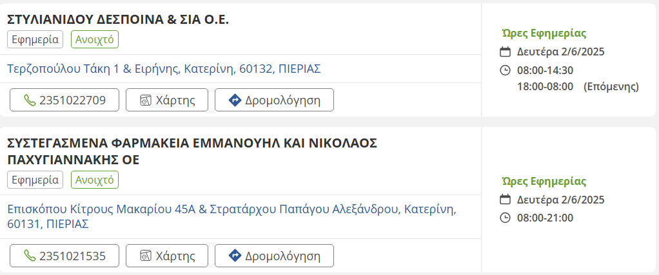
Task: Click the Εφημερία badge under ΣΤΥΛΙΑΝΙΔΟΥ ΔΕΣΠΟΙΝΑ
Action: [x=35, y=39]
